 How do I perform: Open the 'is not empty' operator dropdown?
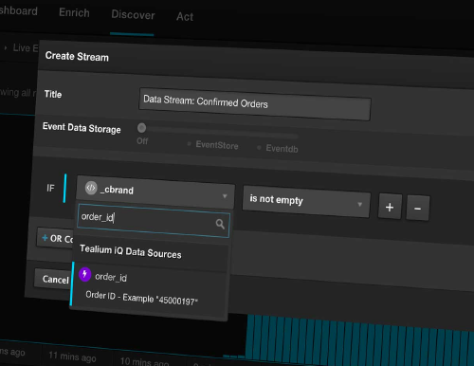pos(306,201)
